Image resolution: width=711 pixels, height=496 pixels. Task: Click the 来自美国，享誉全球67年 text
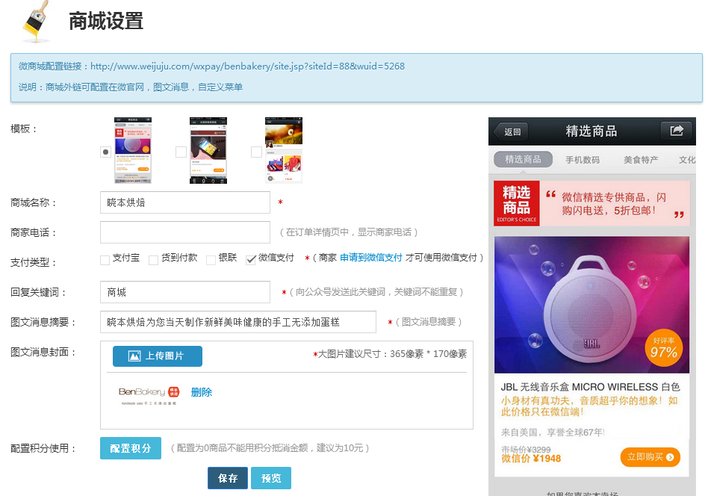553,433
